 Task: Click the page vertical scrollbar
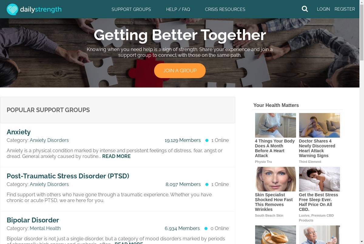click(x=362, y=122)
